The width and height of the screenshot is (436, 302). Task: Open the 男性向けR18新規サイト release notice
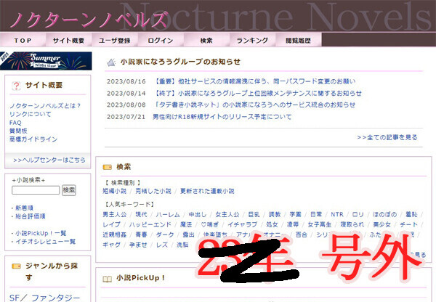click(x=222, y=117)
